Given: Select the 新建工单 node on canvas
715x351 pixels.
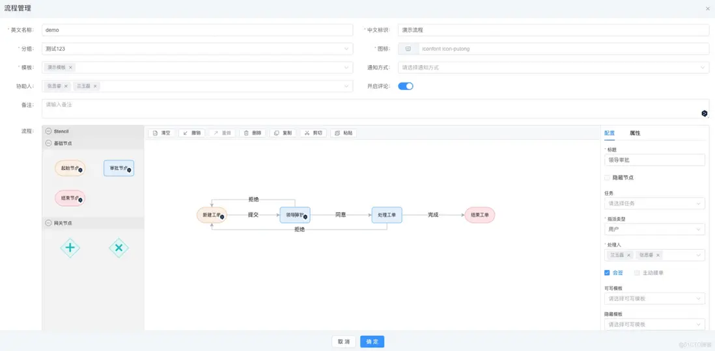Looking at the screenshot, I should tap(212, 214).
